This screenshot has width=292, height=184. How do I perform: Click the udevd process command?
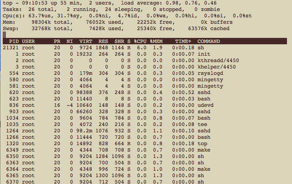(205, 105)
